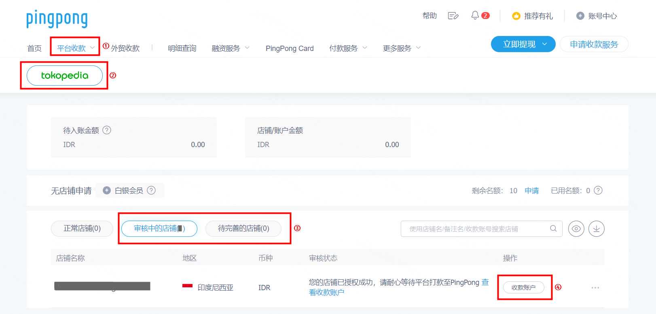The image size is (656, 314).
Task: Click the 收款账户 button
Action: [524, 287]
